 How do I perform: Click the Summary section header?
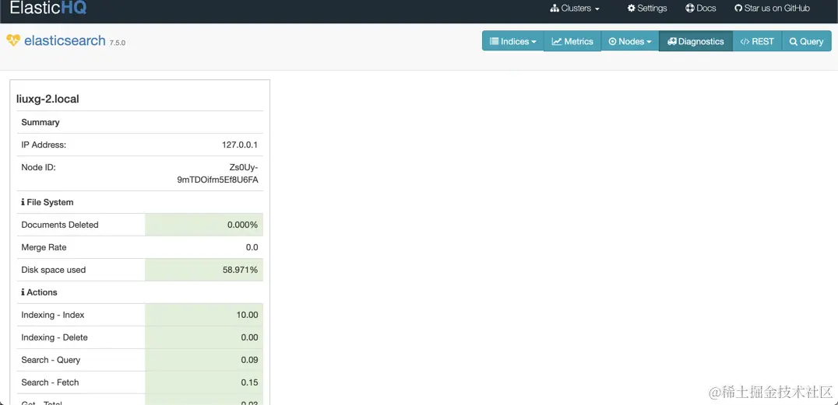[x=40, y=122]
